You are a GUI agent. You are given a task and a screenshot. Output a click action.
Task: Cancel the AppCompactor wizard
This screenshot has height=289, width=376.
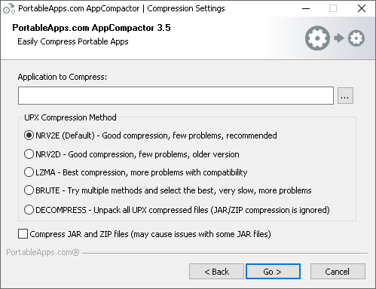[338, 272]
